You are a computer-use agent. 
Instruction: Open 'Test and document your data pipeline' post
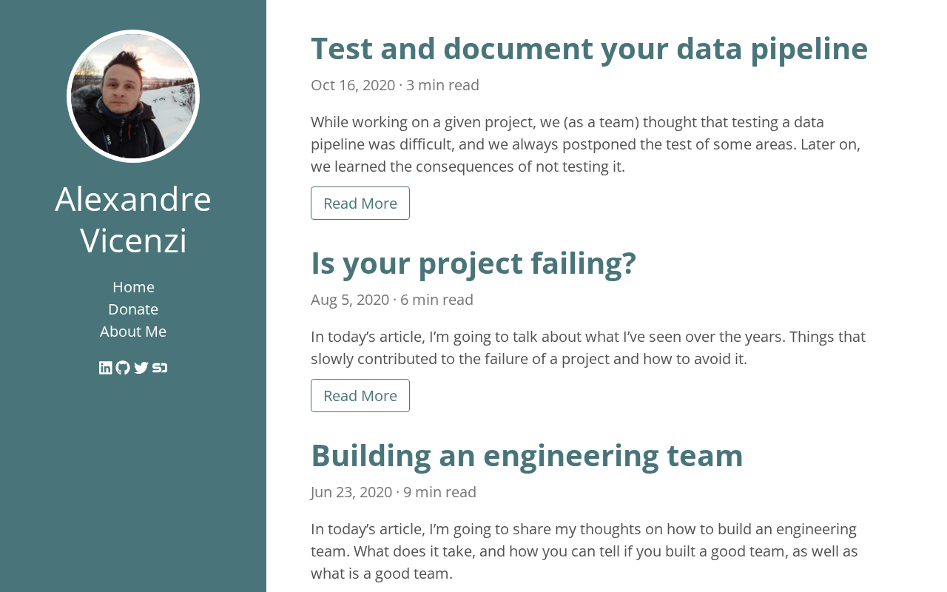click(589, 48)
